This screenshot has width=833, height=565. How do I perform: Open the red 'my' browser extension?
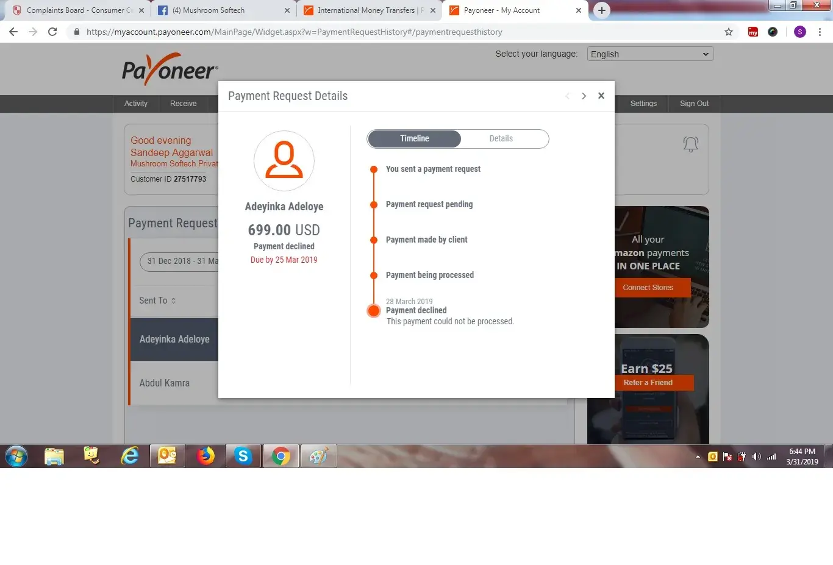[753, 32]
